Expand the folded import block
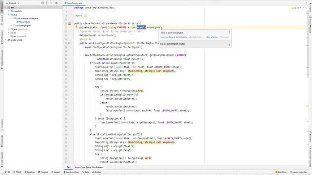Viewport: 312px width, 175px height. [85, 16]
